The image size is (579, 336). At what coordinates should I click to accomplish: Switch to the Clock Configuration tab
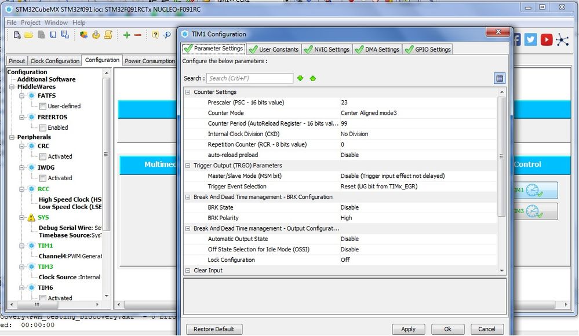pyautogui.click(x=55, y=61)
